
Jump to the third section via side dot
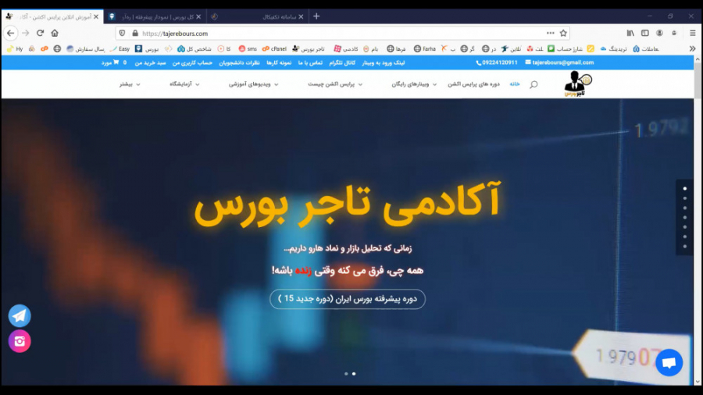coord(684,208)
